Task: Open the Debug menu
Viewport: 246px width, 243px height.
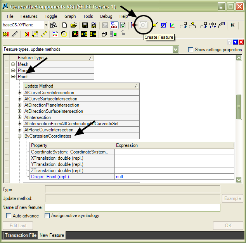Action: coord(106,16)
